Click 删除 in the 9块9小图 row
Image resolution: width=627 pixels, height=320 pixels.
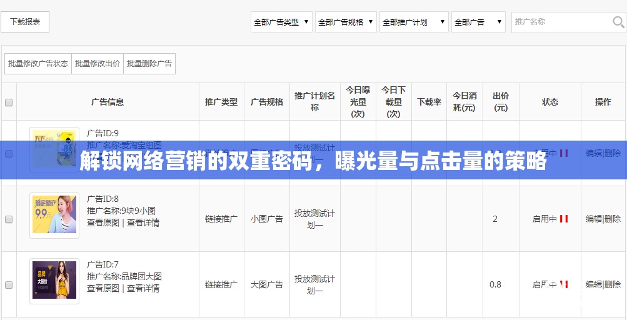613,219
